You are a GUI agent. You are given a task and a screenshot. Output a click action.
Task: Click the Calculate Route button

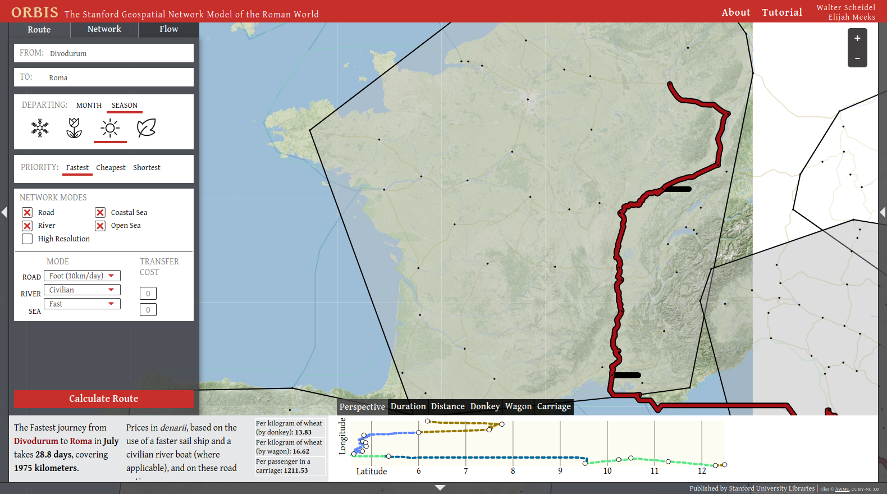click(x=104, y=399)
